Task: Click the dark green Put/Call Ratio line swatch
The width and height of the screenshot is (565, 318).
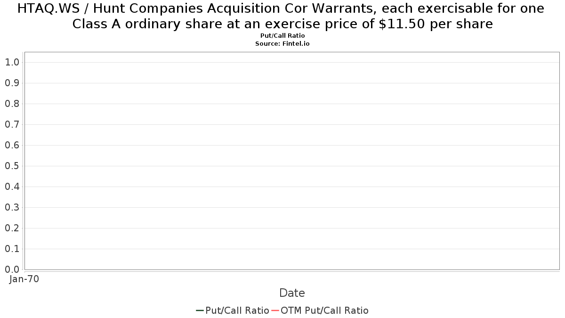Action: coord(200,310)
